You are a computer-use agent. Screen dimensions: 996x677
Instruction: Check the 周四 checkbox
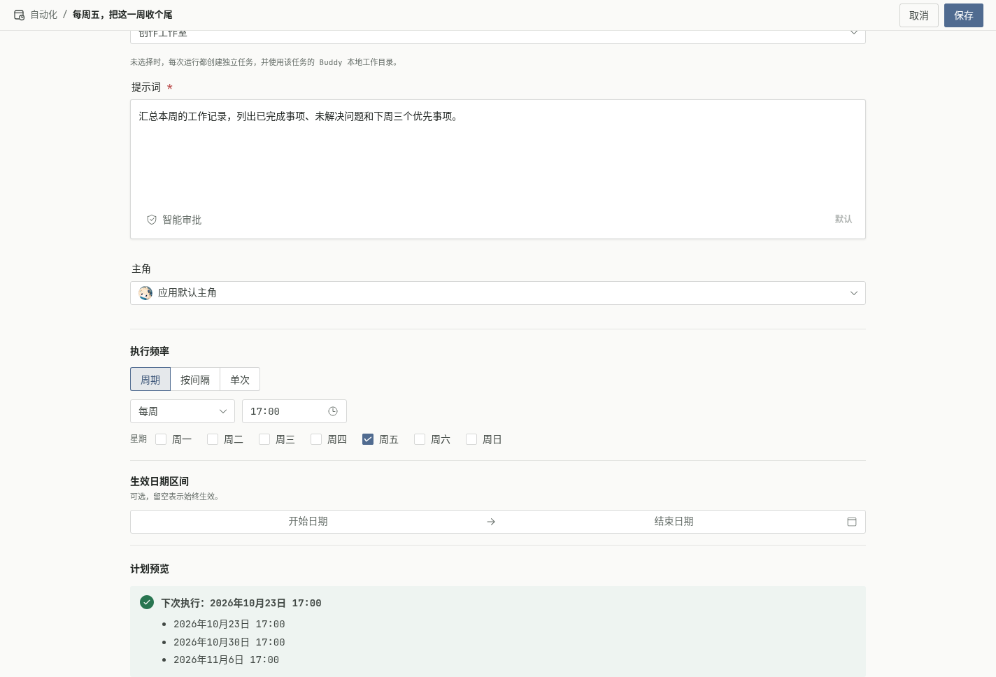316,439
